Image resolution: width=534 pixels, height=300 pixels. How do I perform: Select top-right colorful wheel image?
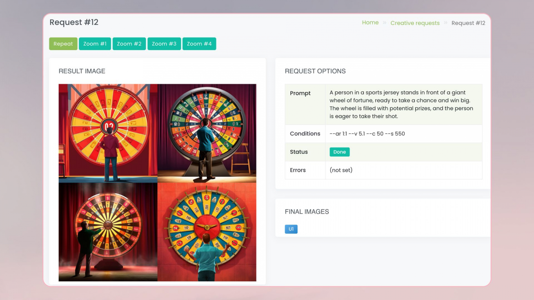pos(207,133)
